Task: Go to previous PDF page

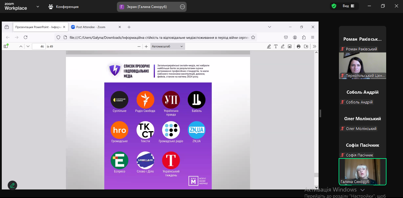Action: point(21,46)
